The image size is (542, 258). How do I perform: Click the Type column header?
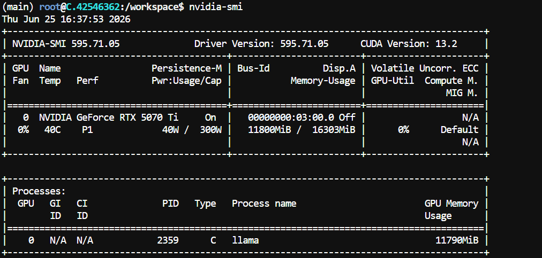pos(205,204)
